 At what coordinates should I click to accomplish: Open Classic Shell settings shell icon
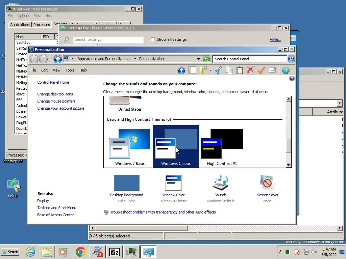point(286,70)
